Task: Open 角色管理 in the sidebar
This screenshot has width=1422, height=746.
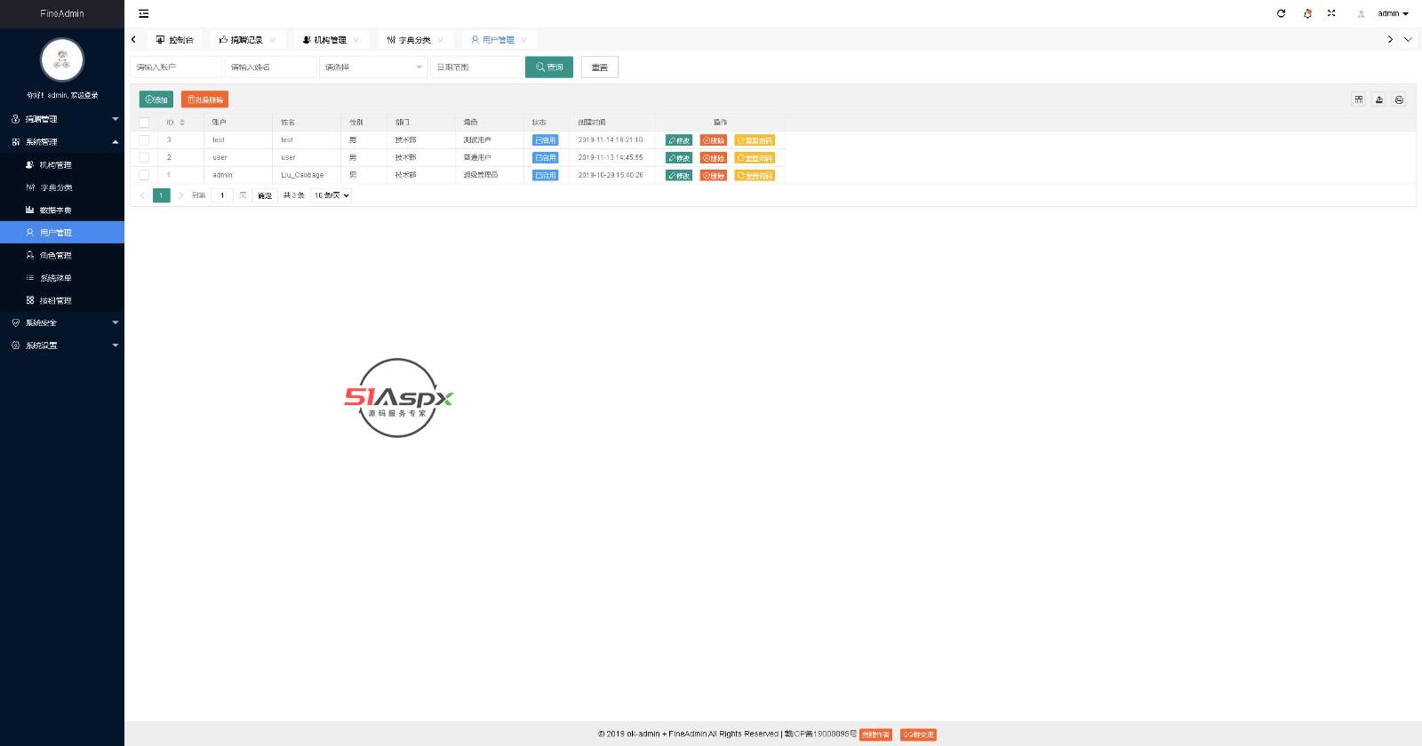Action: tap(62, 256)
